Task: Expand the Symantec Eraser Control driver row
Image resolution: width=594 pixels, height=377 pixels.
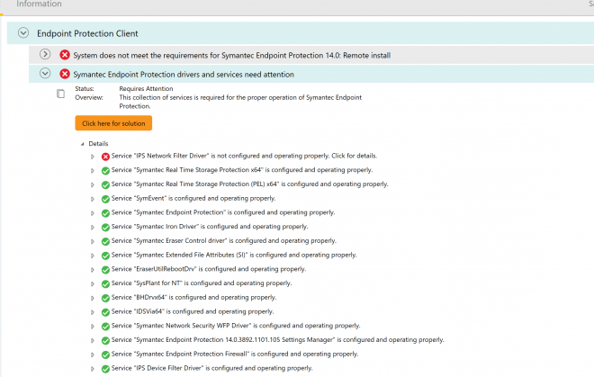Action: pyautogui.click(x=92, y=241)
